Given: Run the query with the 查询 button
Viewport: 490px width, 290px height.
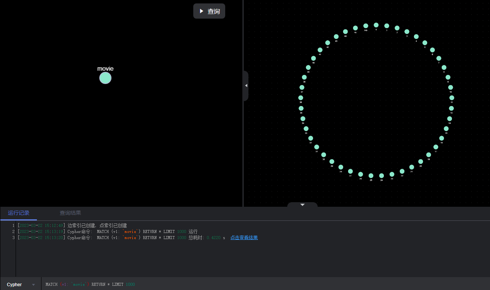Looking at the screenshot, I should tap(209, 11).
